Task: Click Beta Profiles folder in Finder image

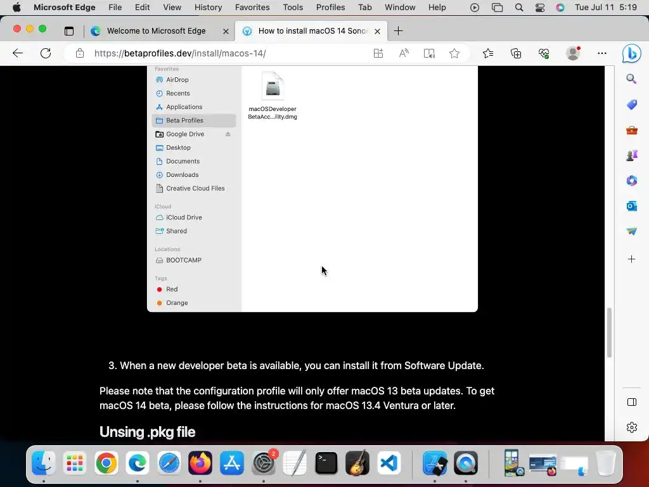Action: pos(194,120)
